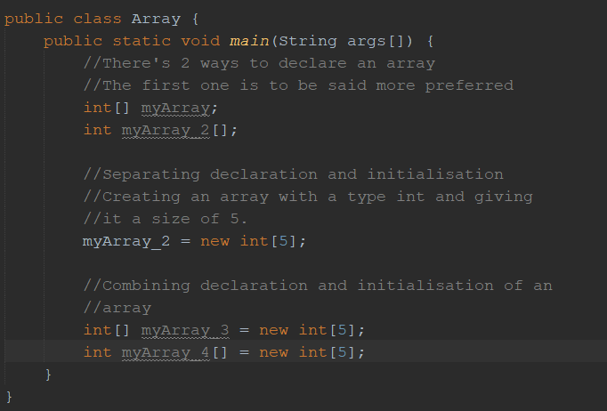
Task: Click the comment "//Combining declaration and initialisation of an"
Action: [x=318, y=286]
